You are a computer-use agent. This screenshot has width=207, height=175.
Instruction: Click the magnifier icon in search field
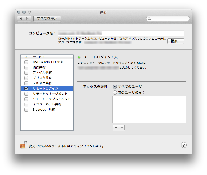click(150, 19)
